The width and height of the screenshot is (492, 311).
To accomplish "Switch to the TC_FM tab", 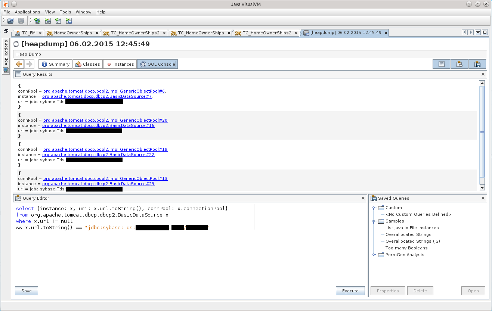I will coord(28,33).
